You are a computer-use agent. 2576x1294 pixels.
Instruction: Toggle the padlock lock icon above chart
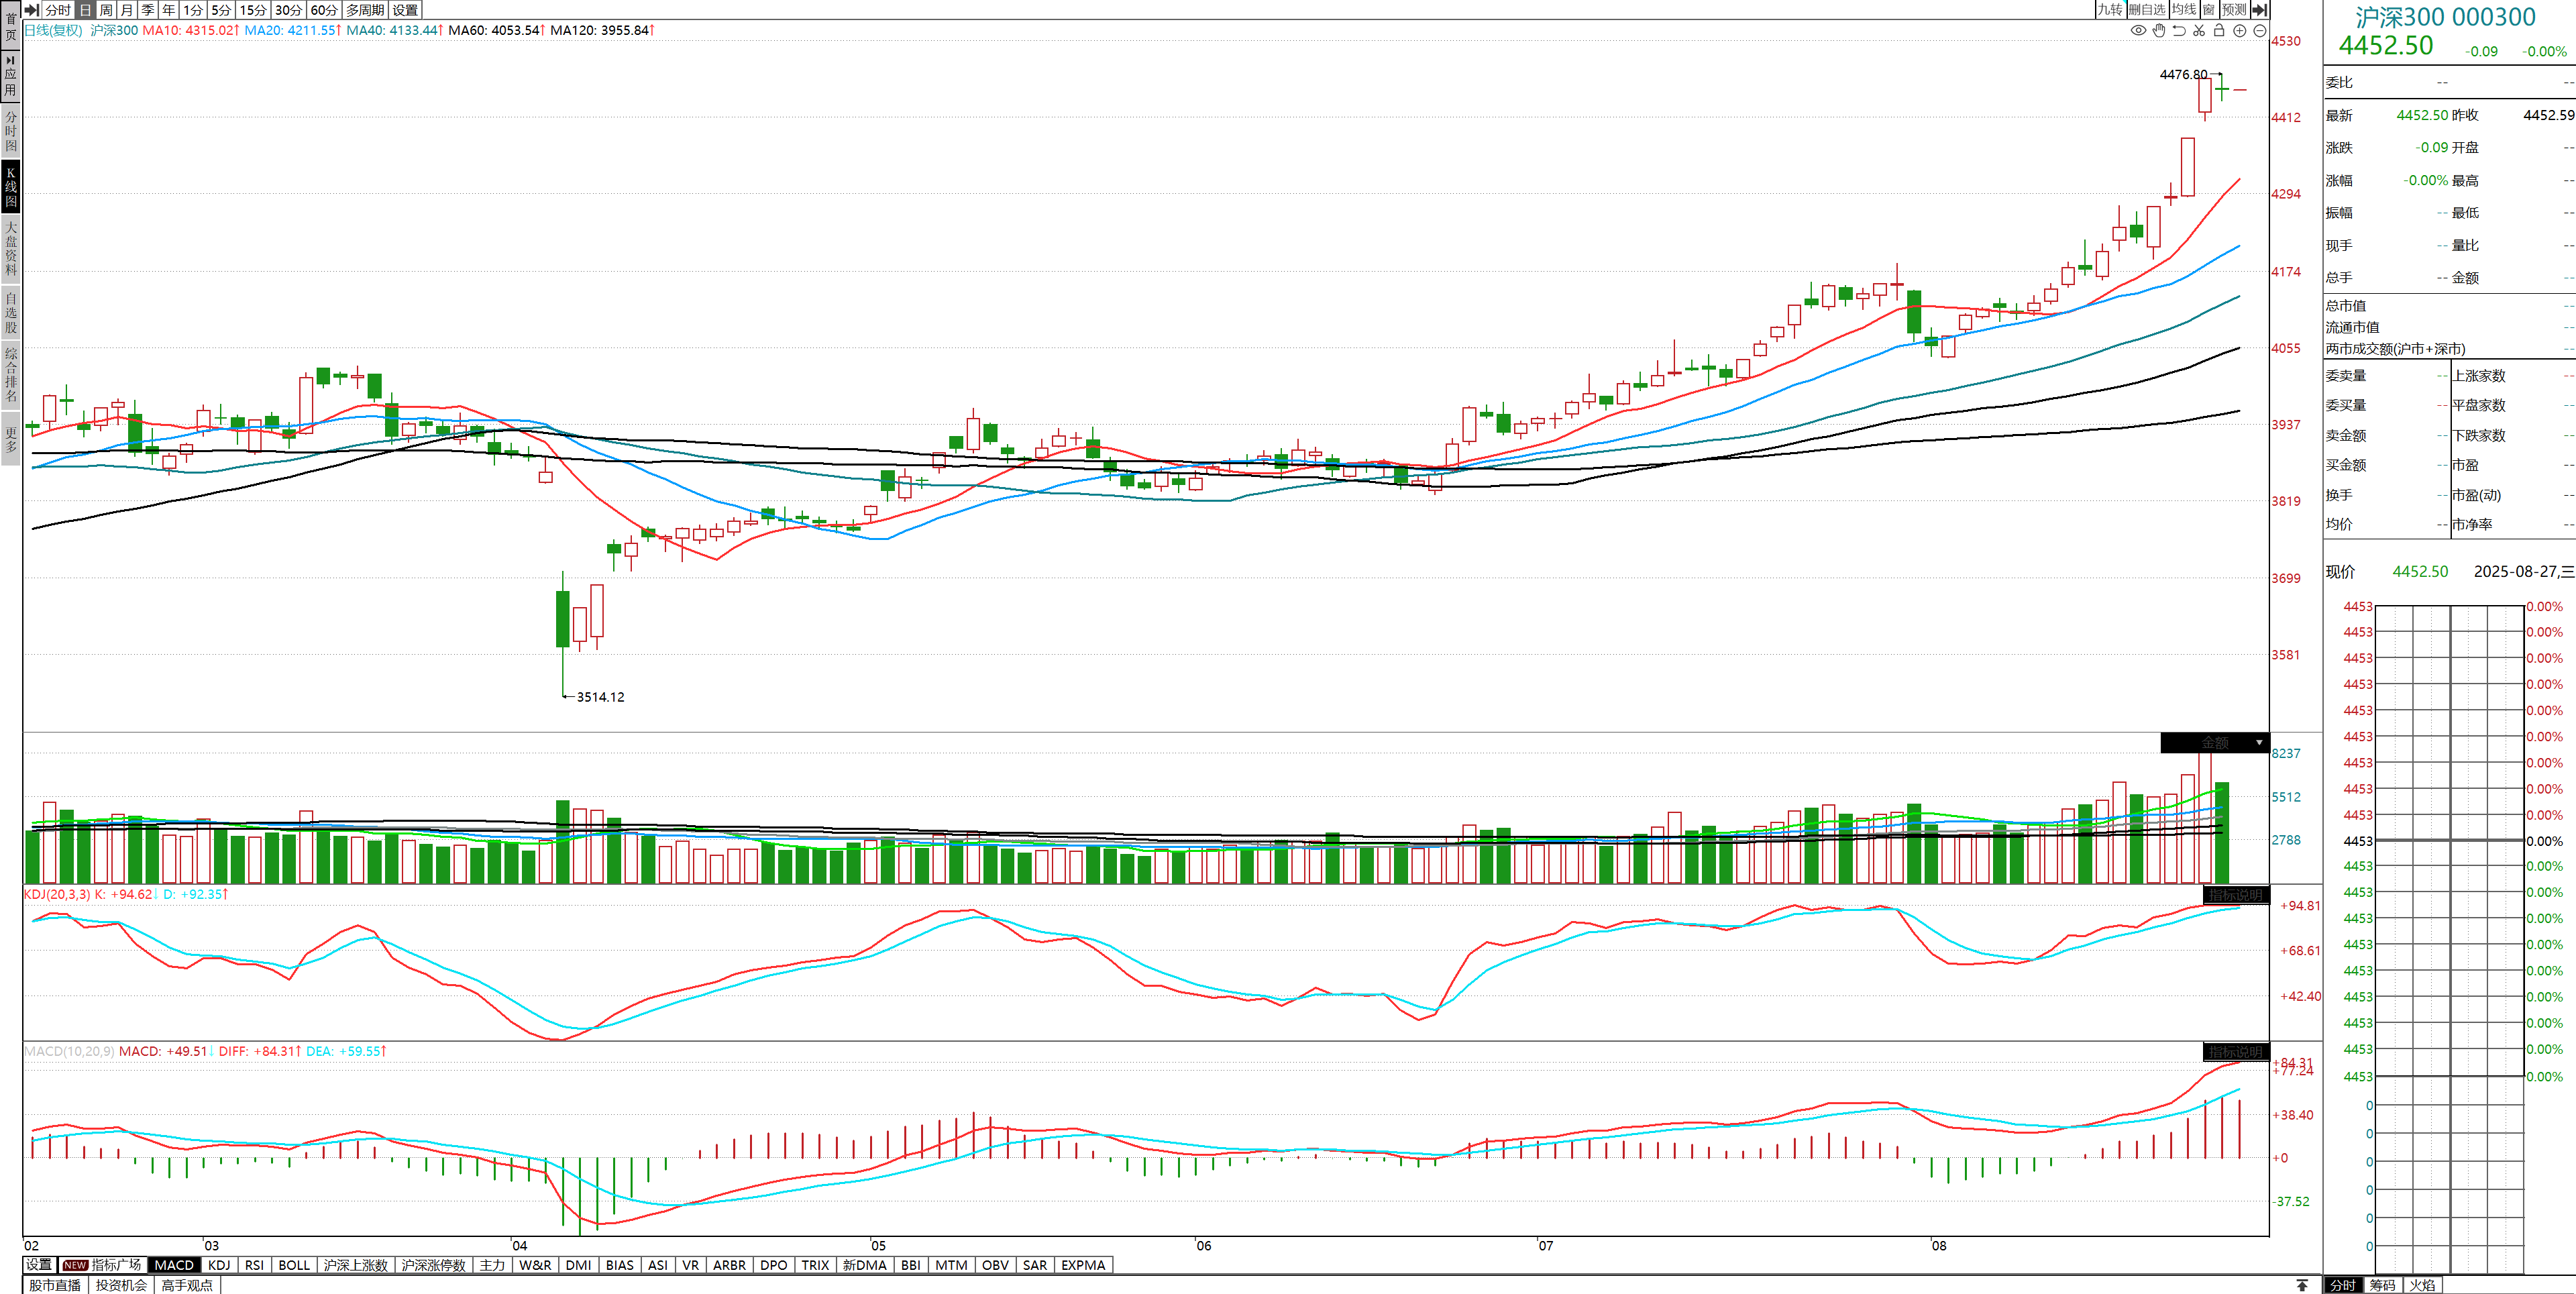click(x=2219, y=31)
